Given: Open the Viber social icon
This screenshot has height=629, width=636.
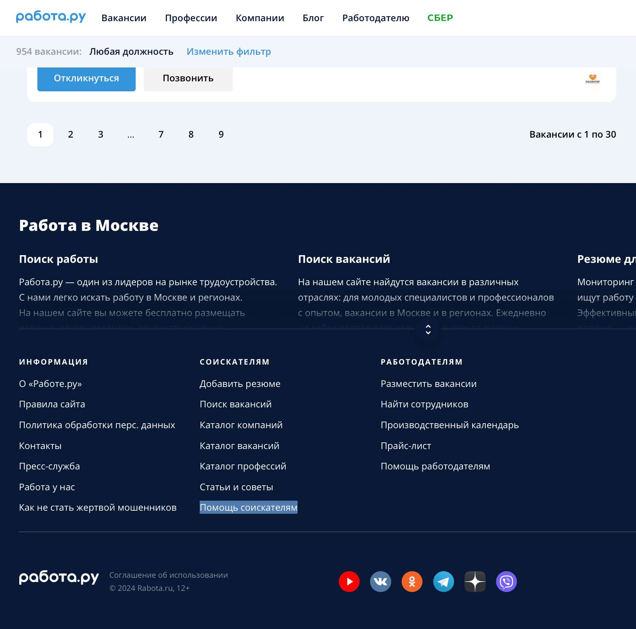Looking at the screenshot, I should coord(506,581).
